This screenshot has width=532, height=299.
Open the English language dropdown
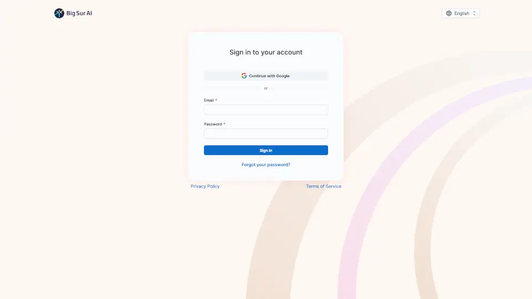coord(461,13)
